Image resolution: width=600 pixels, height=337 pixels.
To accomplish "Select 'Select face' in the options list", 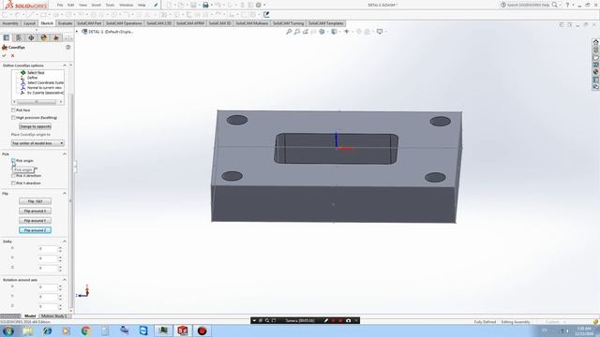I will [36, 73].
